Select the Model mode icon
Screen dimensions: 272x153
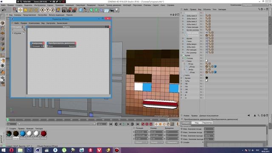click(x=3, y=23)
